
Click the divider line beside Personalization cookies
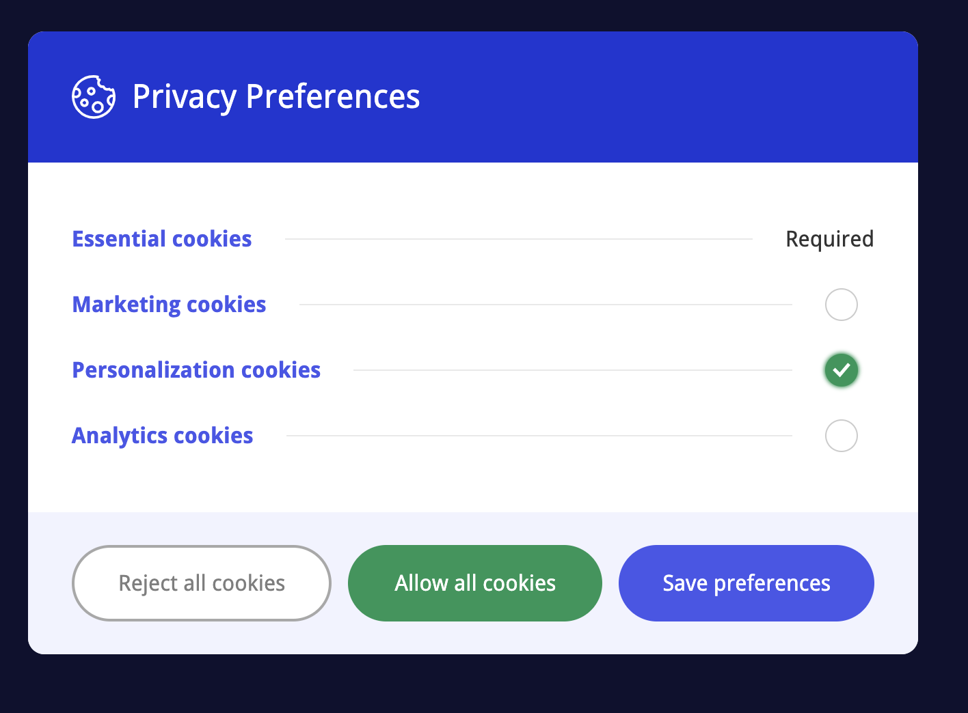click(573, 370)
